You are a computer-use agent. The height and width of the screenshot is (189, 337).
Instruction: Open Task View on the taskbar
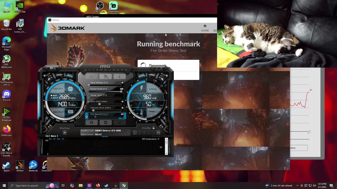[x=63, y=186]
